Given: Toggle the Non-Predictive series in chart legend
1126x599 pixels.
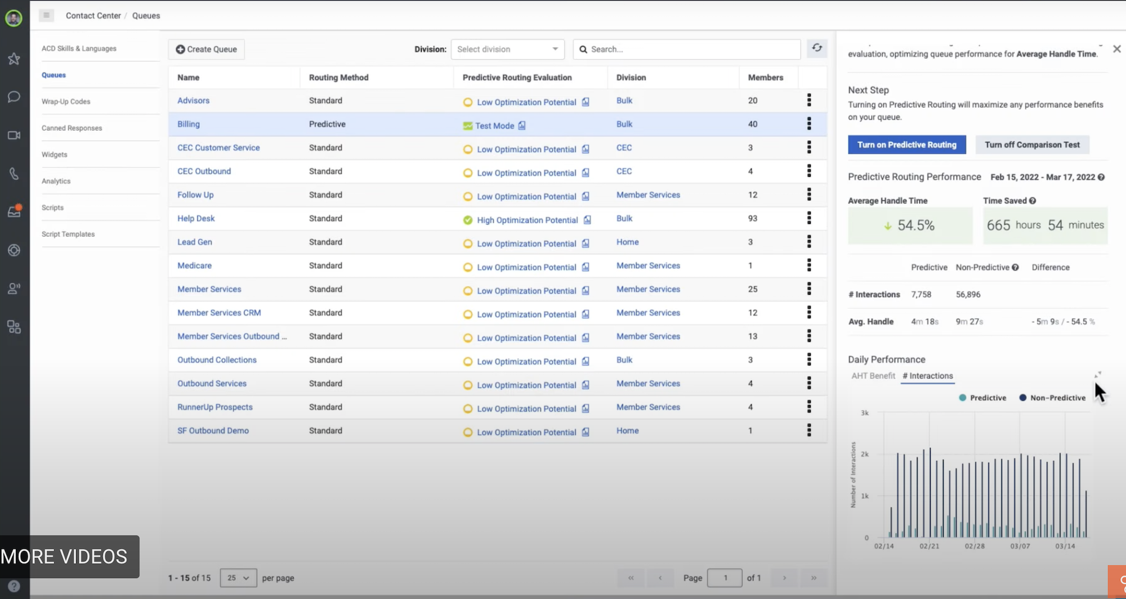Looking at the screenshot, I should pos(1052,398).
